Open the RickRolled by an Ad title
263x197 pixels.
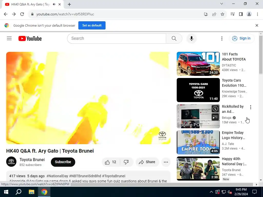pyautogui.click(x=233, y=109)
